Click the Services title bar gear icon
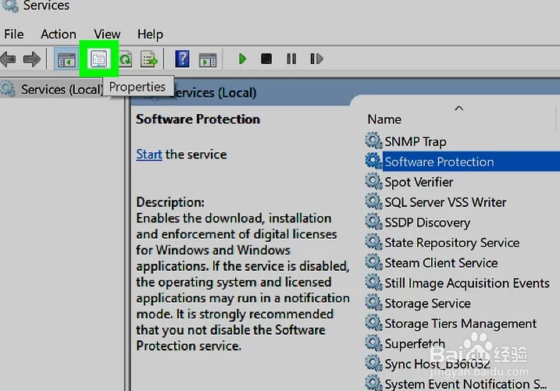560x391 pixels. click(x=10, y=5)
